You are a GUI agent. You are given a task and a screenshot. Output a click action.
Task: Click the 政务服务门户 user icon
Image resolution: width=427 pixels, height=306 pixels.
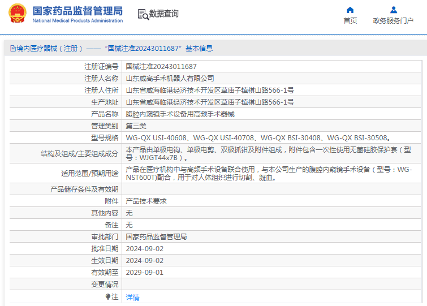click(393, 10)
